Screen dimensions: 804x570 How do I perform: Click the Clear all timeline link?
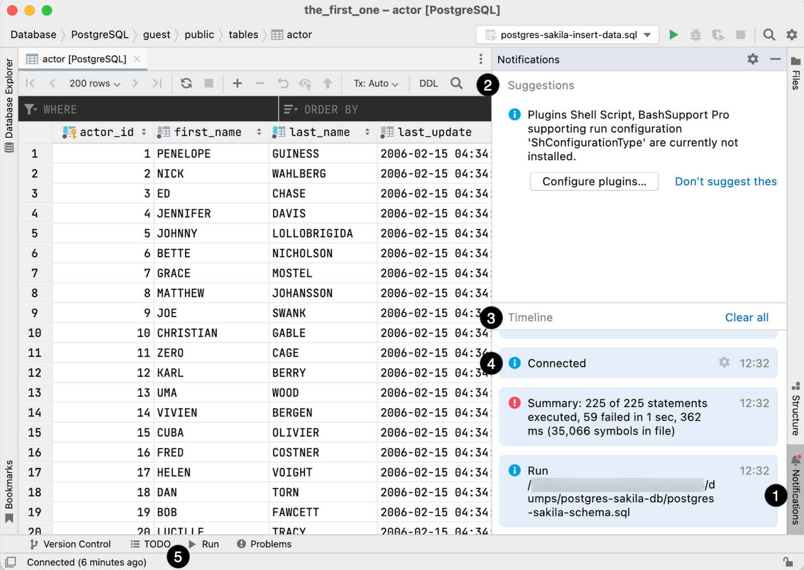pos(746,318)
